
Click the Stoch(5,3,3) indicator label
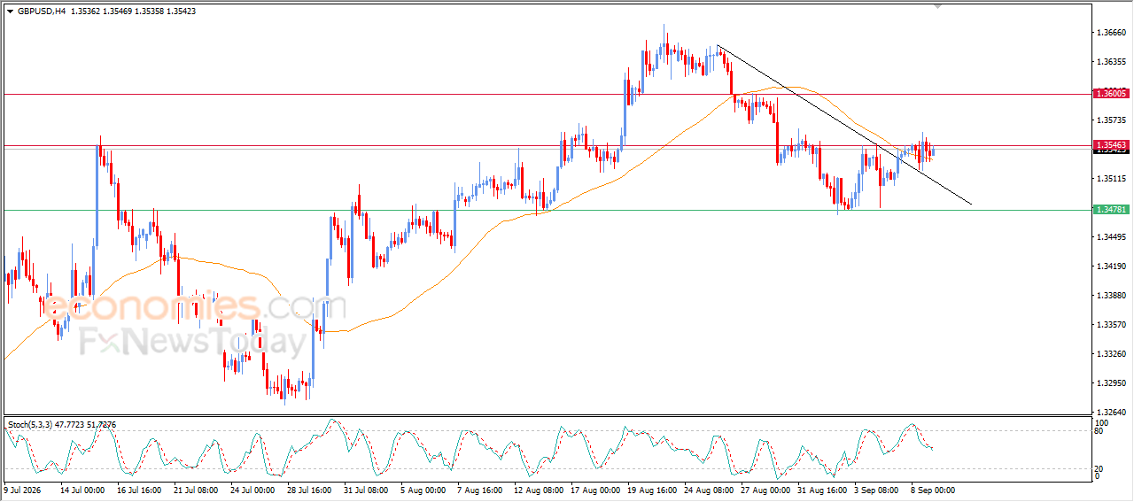[29, 425]
